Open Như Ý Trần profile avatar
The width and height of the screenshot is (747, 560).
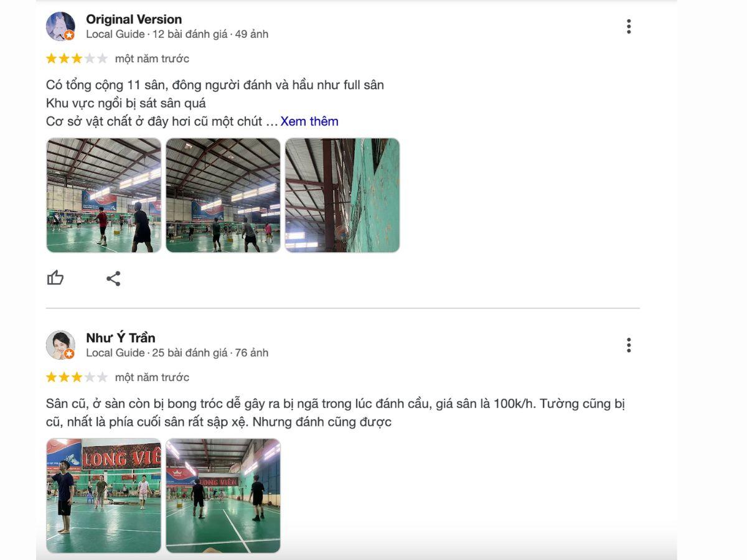coord(60,345)
